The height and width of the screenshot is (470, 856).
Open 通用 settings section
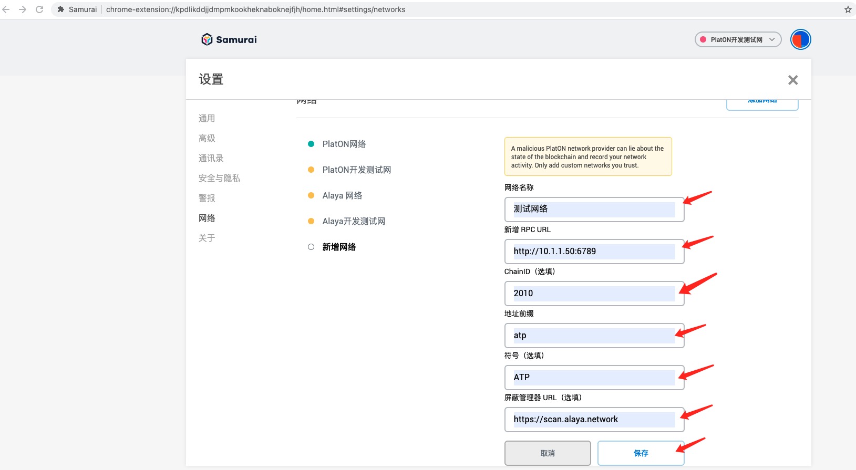click(x=207, y=118)
